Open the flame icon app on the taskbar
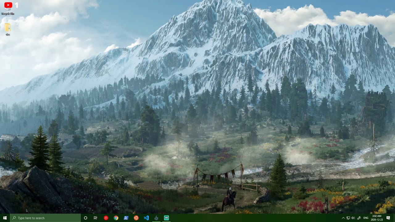The image size is (395, 222). tap(156, 218)
